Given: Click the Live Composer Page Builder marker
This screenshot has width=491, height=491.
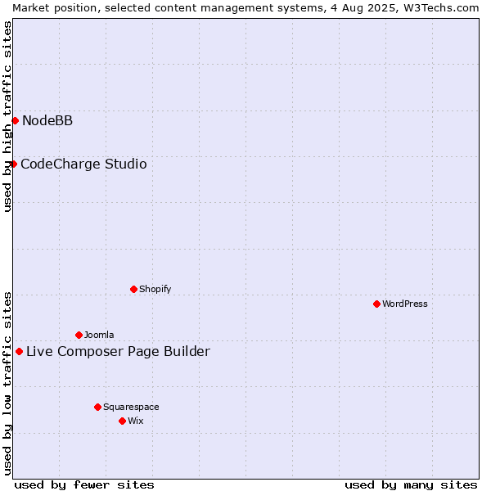Looking at the screenshot, I should (x=19, y=352).
